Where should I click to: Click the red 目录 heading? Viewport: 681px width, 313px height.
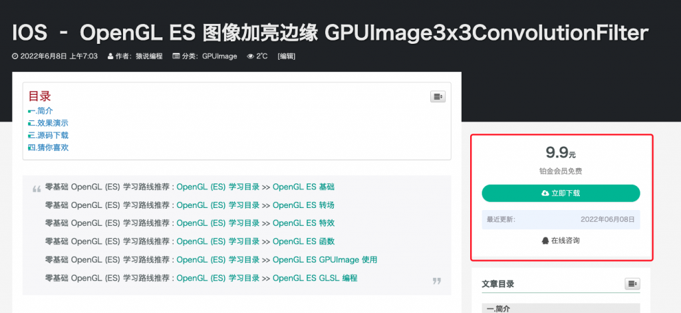click(x=39, y=96)
